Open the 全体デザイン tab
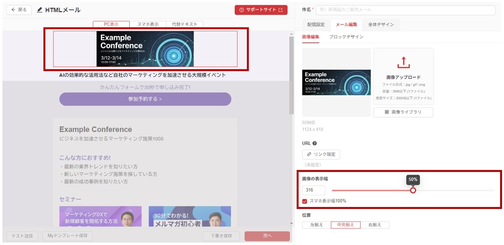504x245 pixels. click(x=381, y=25)
